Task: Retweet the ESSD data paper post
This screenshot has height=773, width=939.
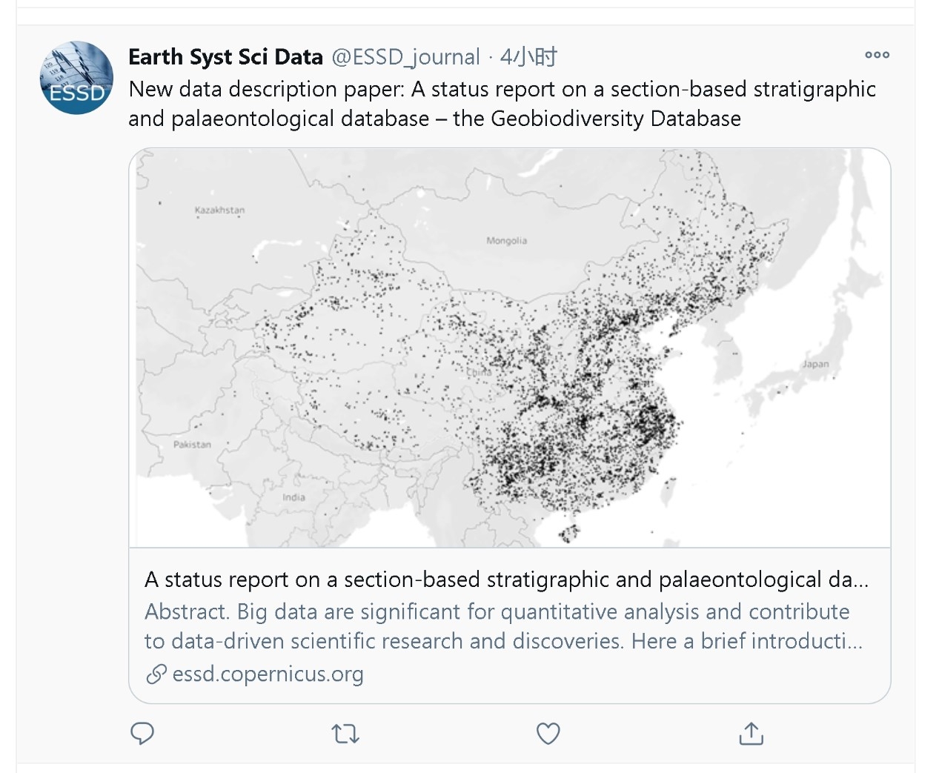Action: click(345, 734)
